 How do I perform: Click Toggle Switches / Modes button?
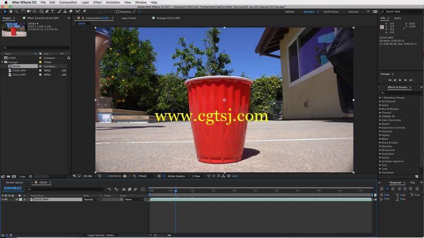tap(101, 235)
